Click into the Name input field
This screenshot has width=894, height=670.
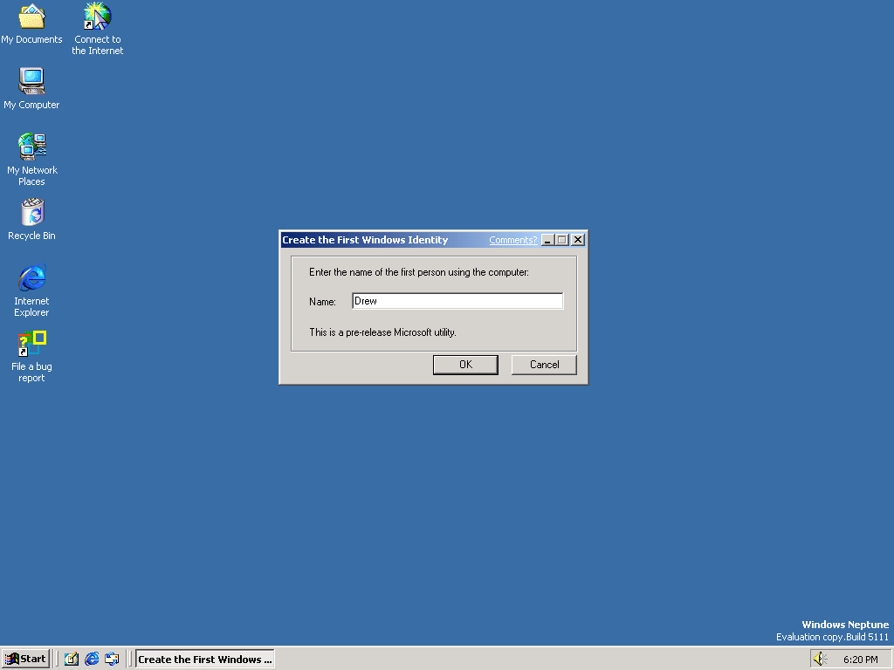tap(457, 301)
